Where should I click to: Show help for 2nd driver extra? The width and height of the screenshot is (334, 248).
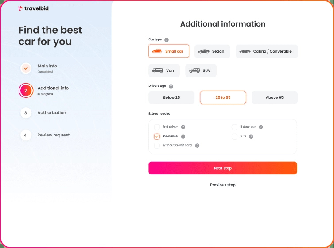click(x=183, y=127)
